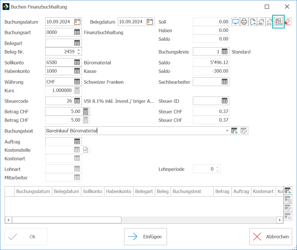The width and height of the screenshot is (297, 250).
Task: Decrease Lohnperiode with the down arrow
Action: click(x=218, y=171)
